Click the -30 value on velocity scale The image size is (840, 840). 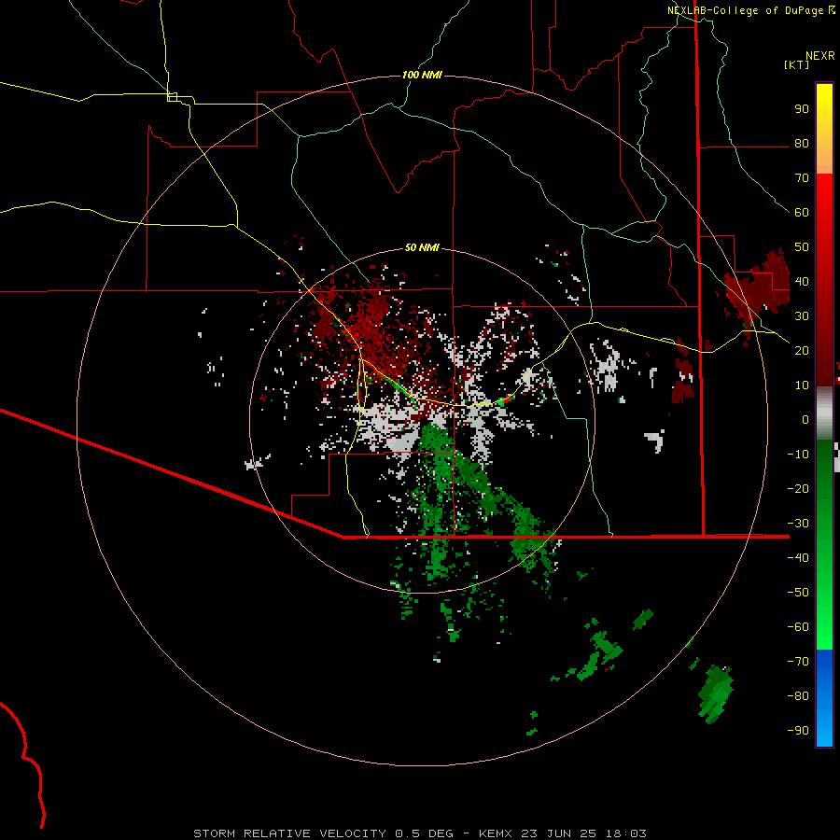point(798,524)
